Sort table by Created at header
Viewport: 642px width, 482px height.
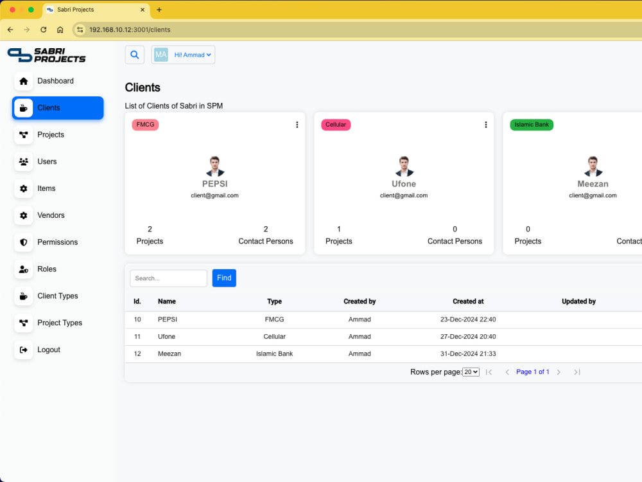tap(468, 301)
